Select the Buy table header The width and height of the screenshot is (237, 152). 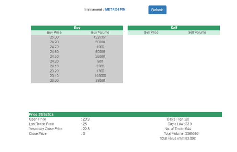pyautogui.click(x=77, y=28)
